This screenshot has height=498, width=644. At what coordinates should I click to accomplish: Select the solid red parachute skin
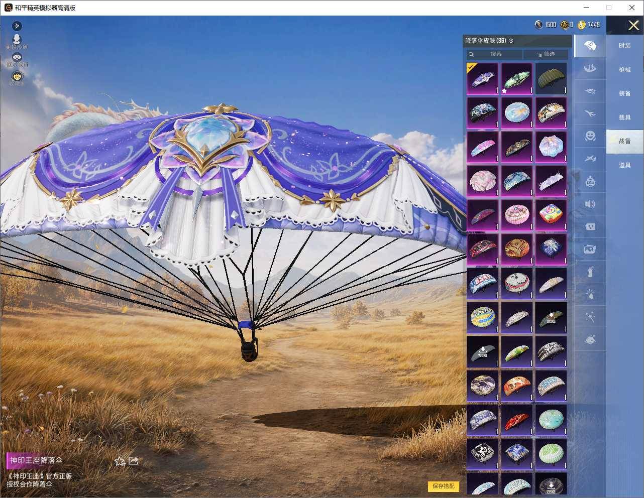point(517,420)
